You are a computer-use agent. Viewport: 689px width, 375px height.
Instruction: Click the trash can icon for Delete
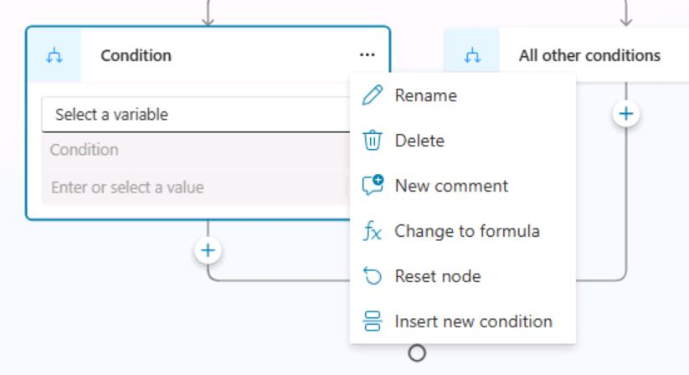tap(373, 141)
